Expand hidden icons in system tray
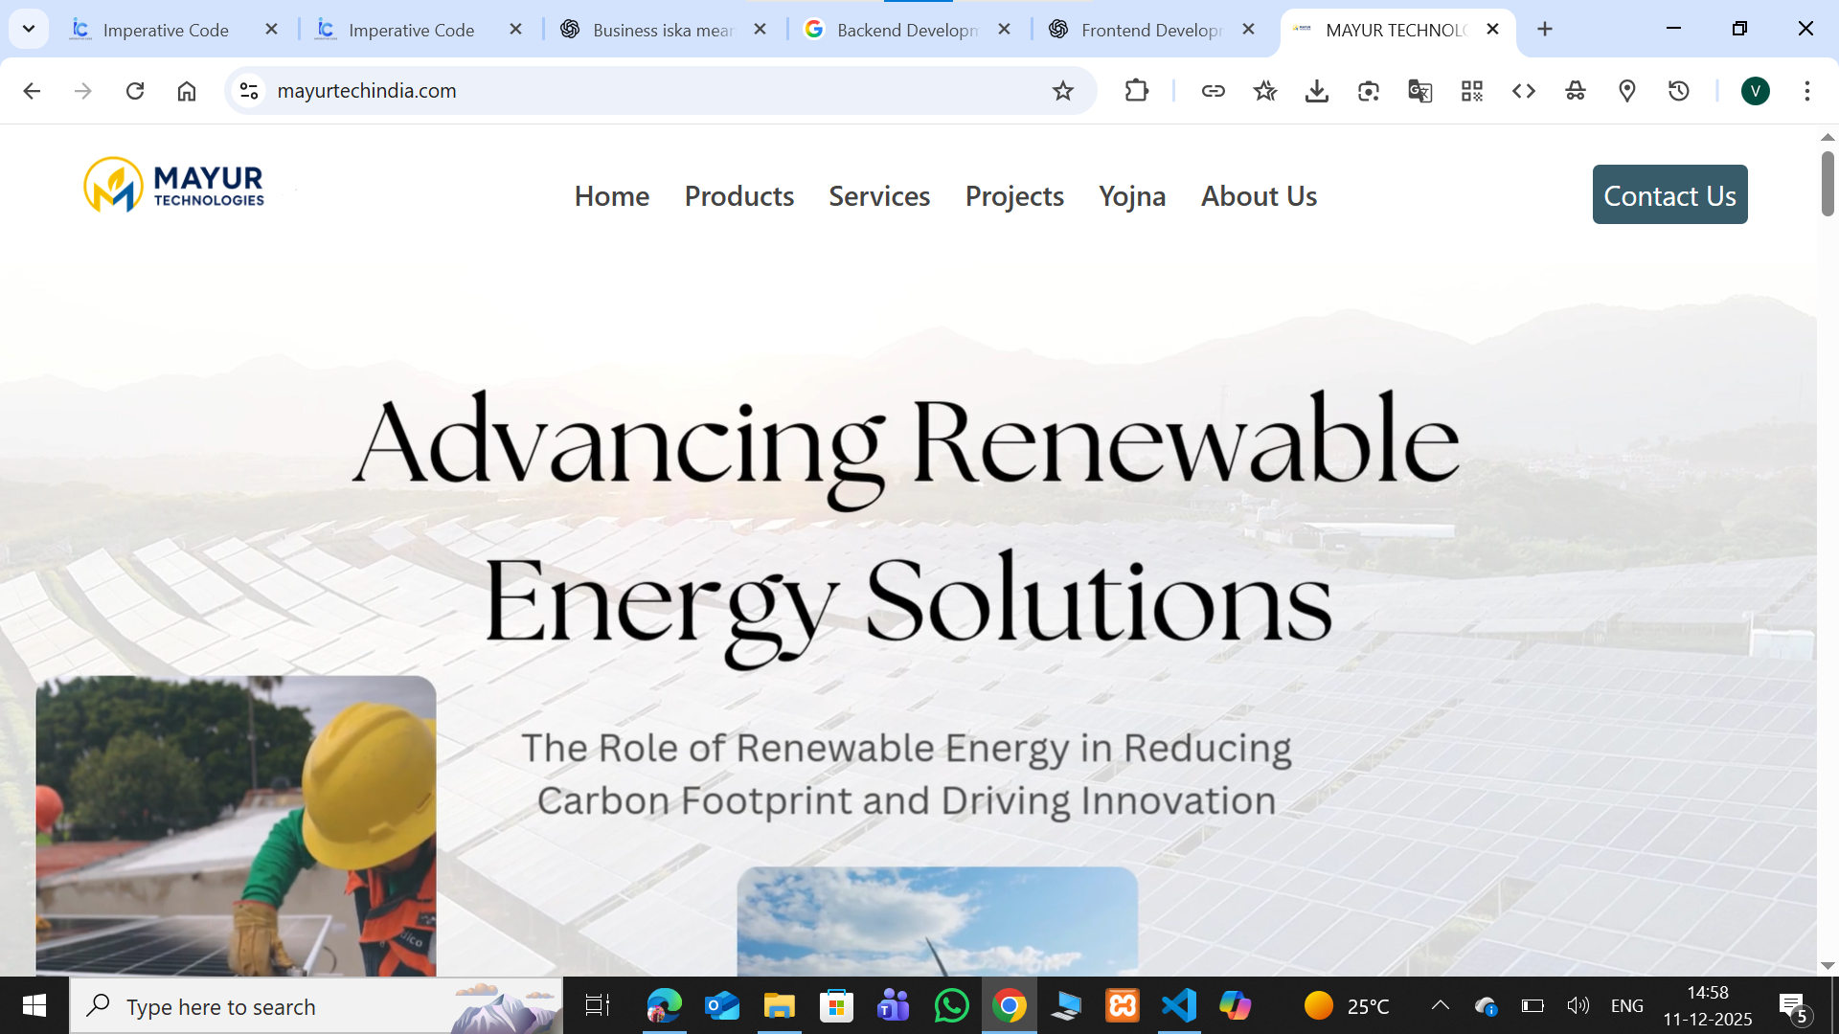Screen dimensions: 1839x1034 coord(1440,1005)
